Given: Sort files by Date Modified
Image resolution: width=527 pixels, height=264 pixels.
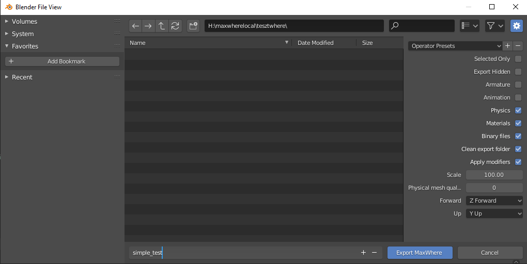Looking at the screenshot, I should click(x=323, y=43).
